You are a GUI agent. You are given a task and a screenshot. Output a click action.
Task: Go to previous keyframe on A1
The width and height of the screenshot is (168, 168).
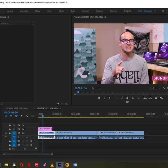[23, 137]
